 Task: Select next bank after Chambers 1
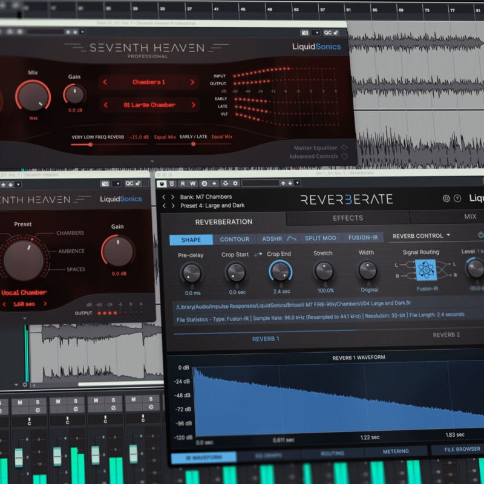[192, 82]
